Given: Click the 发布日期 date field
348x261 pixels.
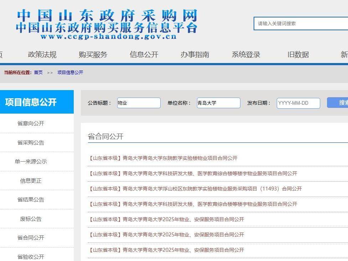Looking at the screenshot, I should point(298,103).
